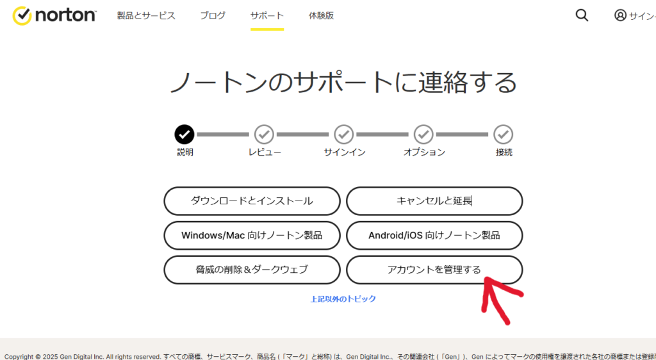Viewport: 656px width, 360px height.
Task: Choose キャンセルと延長 topic button
Action: 435,201
